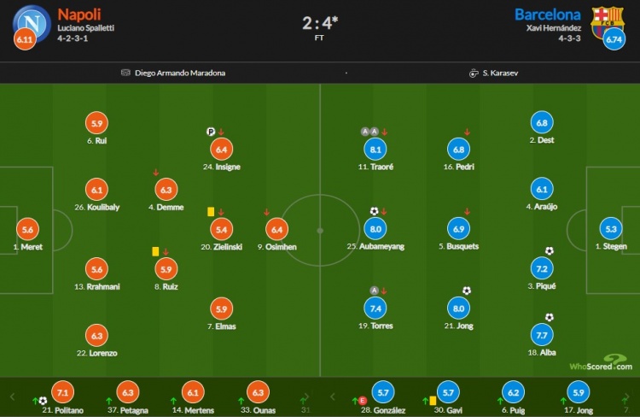Select Stegen's 5.3 rating badge
Viewport: 640px width, 417px height.
click(611, 229)
